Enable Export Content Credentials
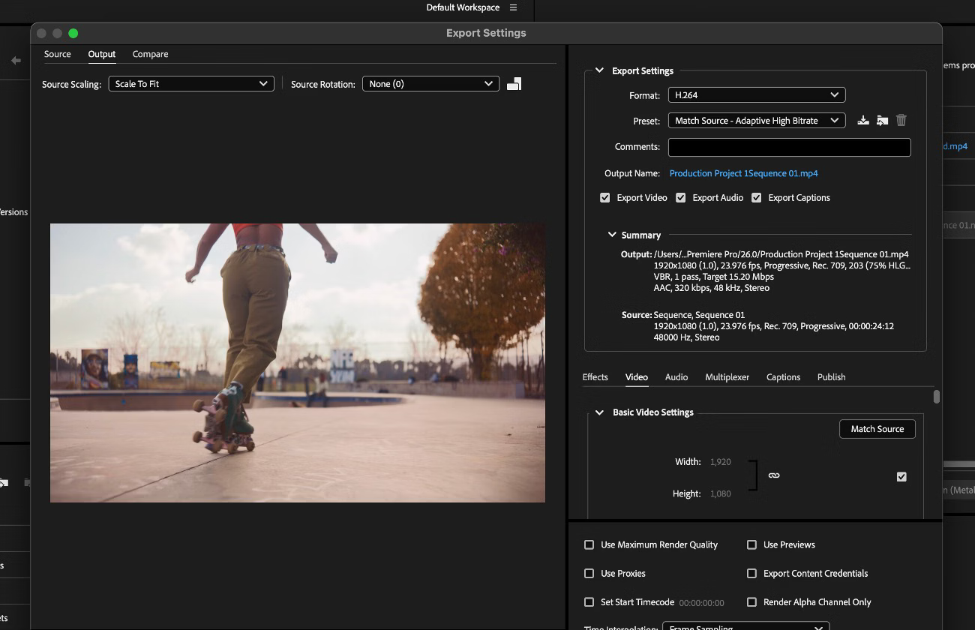 coord(751,573)
